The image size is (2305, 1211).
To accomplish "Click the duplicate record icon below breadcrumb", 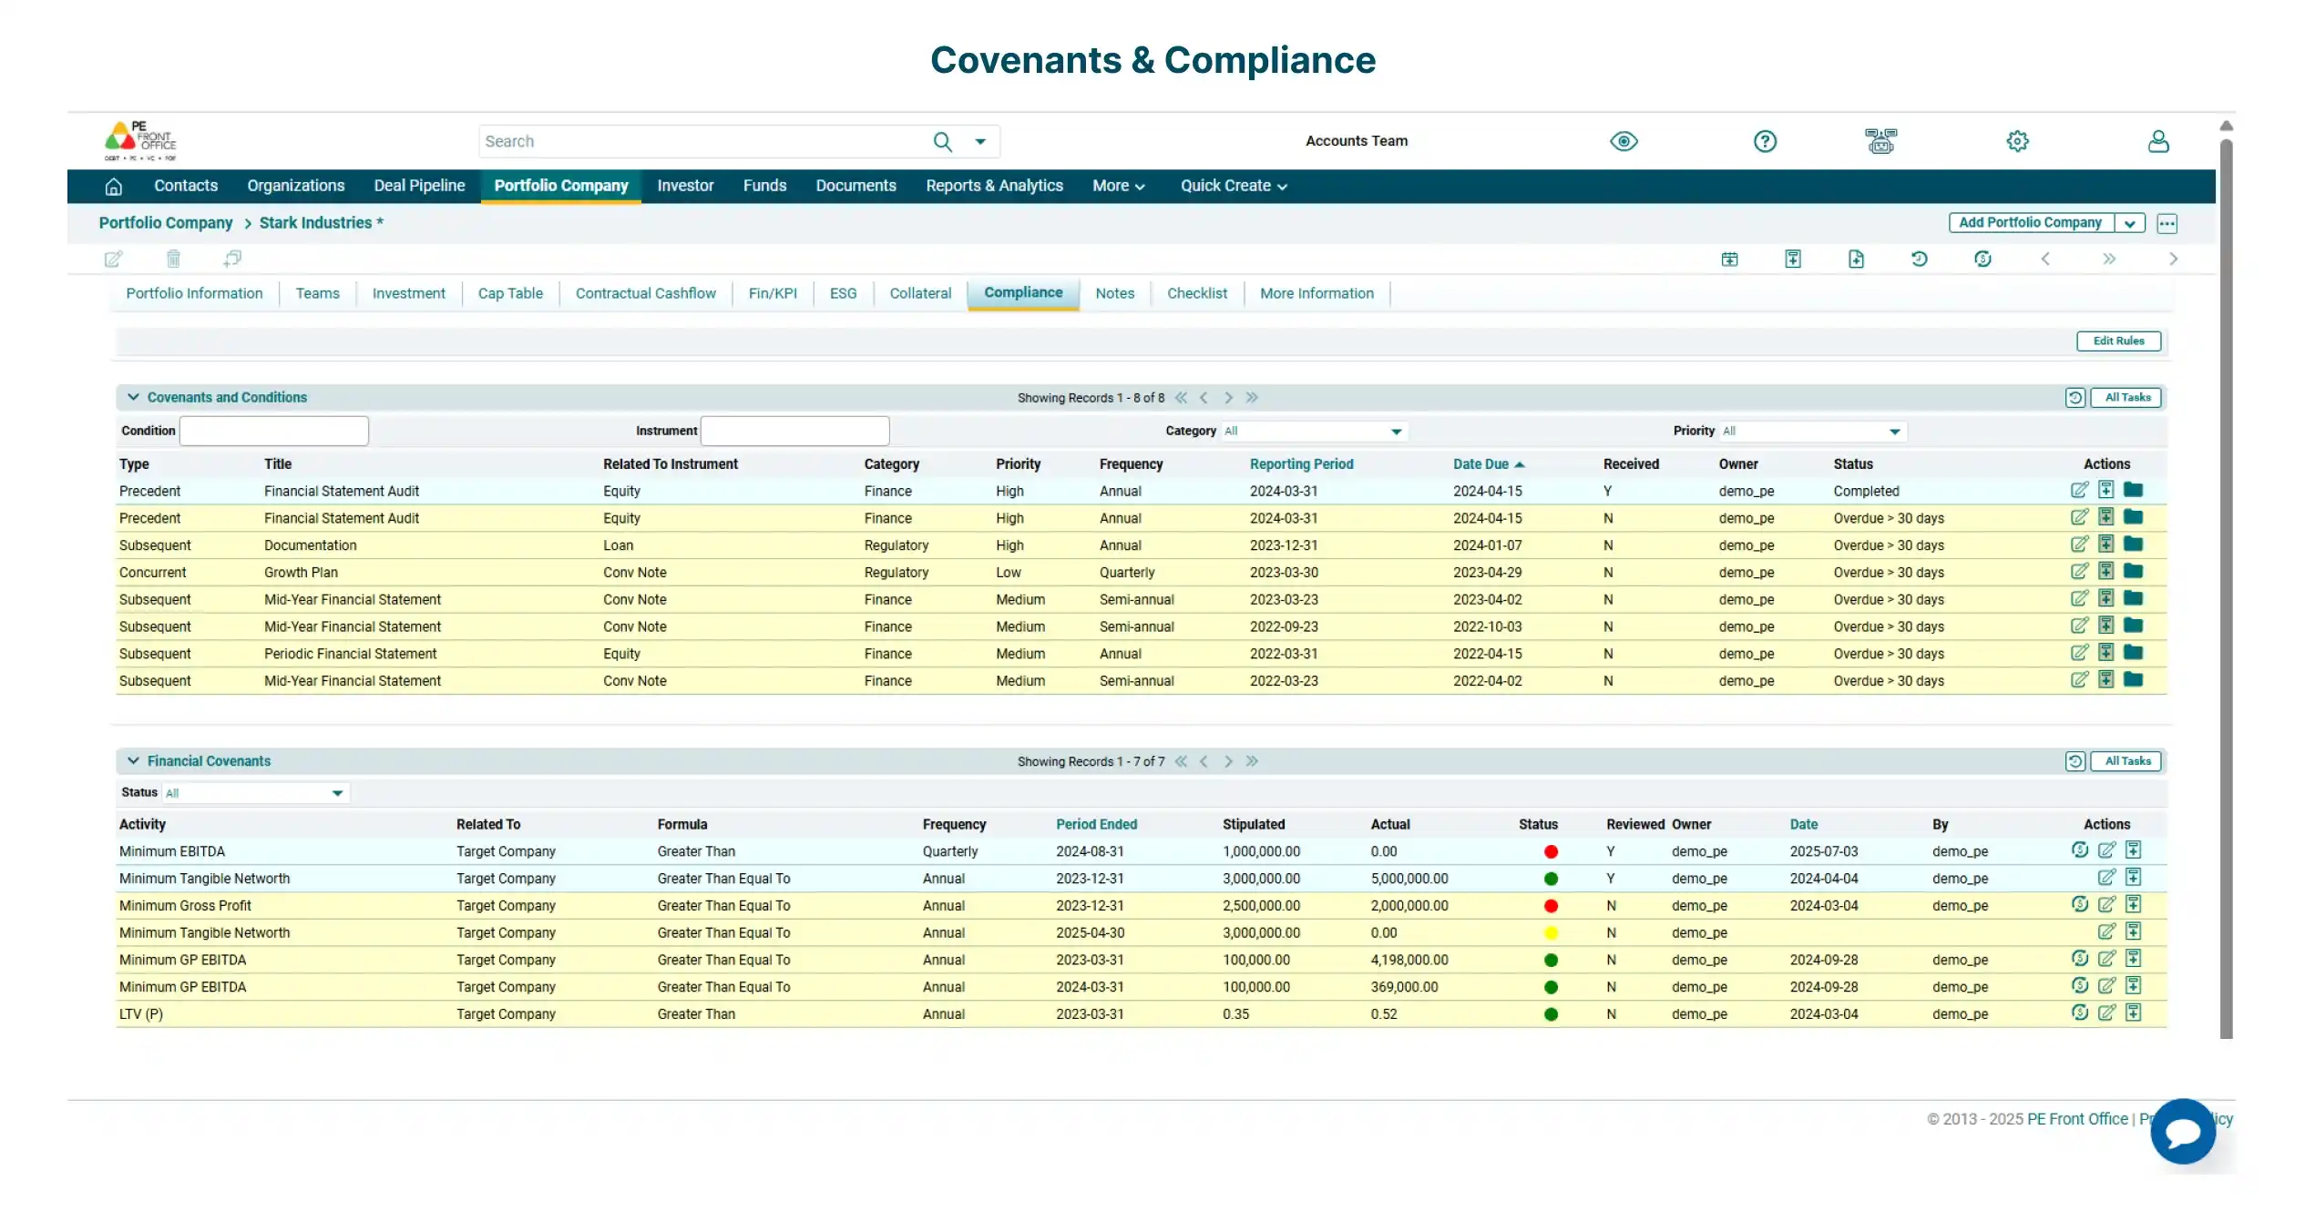I will click(x=232, y=259).
